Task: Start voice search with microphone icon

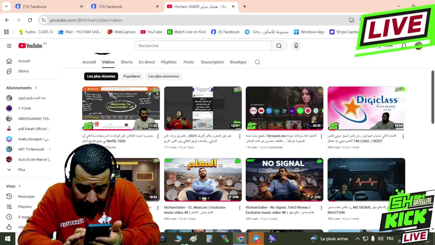Action: click(x=296, y=46)
